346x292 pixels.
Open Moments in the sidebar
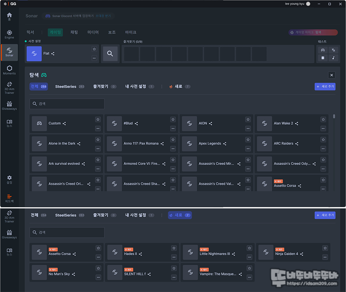point(9,70)
